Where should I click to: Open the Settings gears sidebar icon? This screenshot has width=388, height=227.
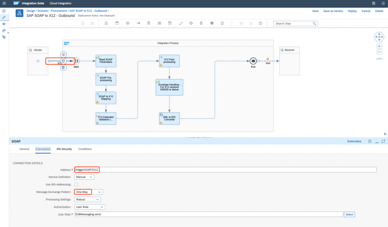click(x=4, y=37)
